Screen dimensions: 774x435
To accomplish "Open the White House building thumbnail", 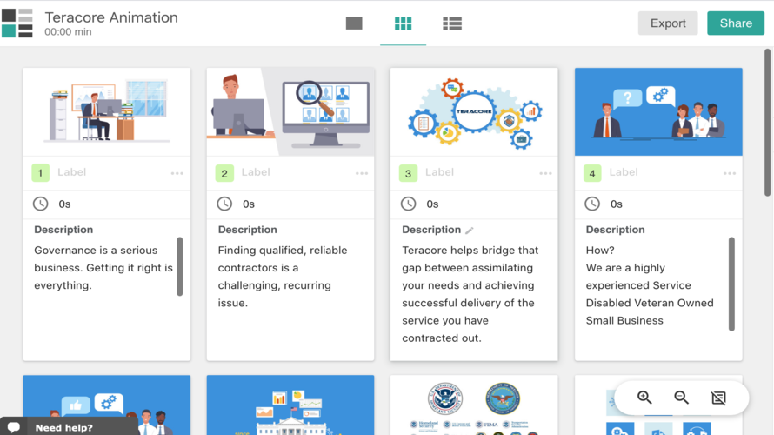I will pyautogui.click(x=290, y=405).
